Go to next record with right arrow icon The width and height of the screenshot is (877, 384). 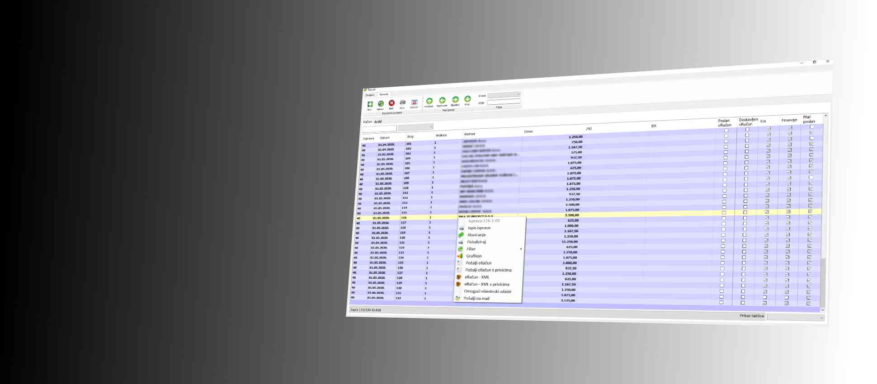[455, 99]
